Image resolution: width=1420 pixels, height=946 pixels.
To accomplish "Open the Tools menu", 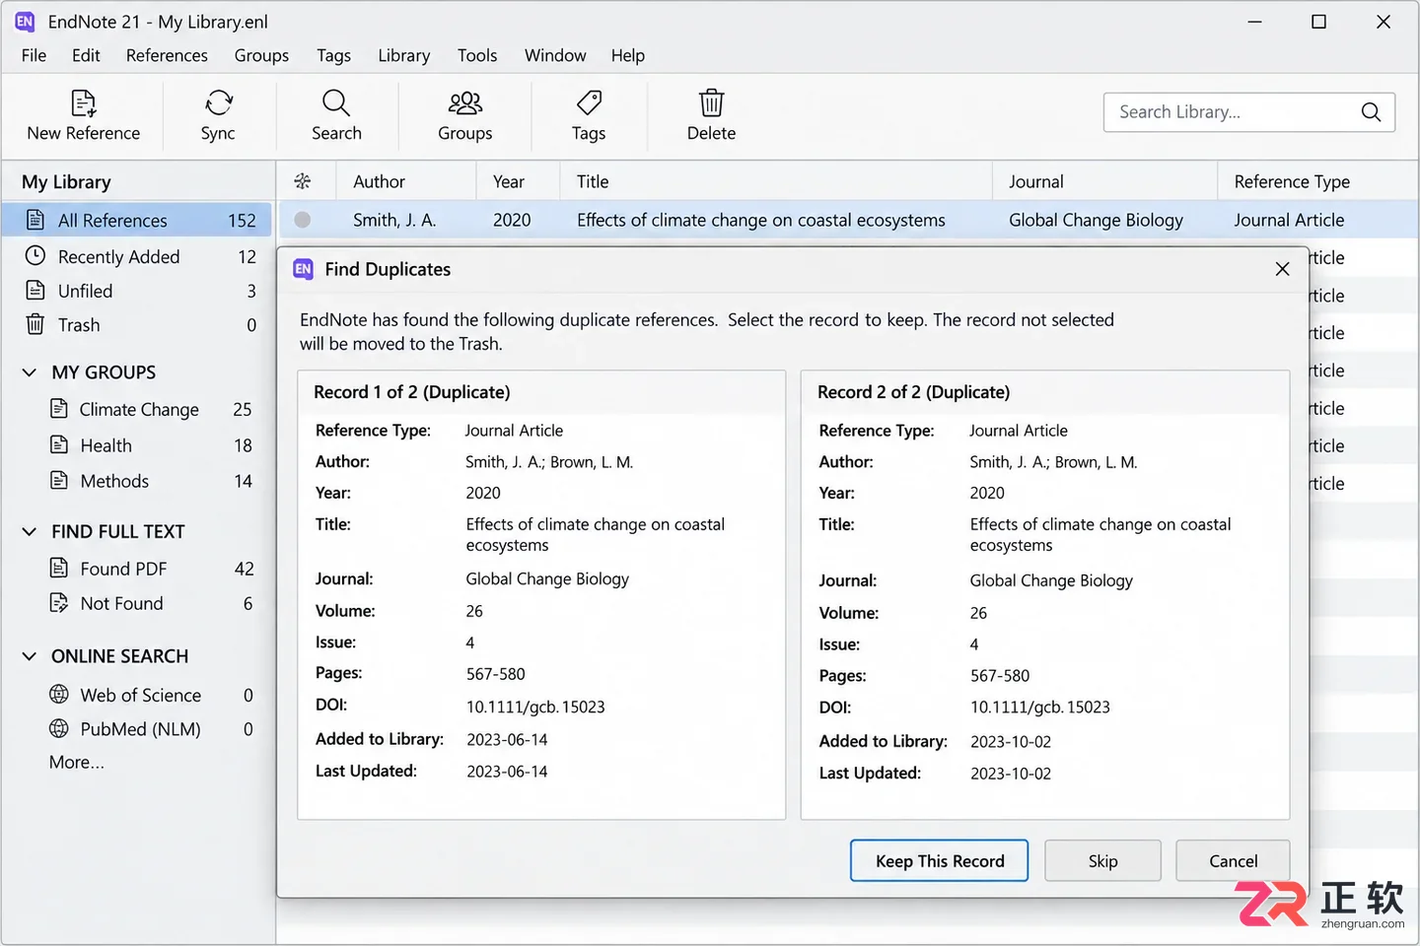I will [477, 55].
